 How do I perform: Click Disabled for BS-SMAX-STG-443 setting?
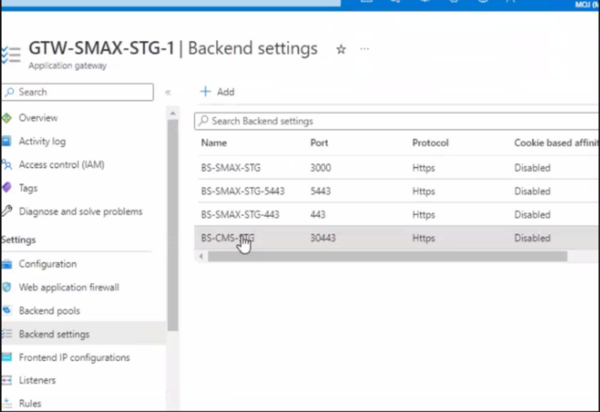pos(532,214)
